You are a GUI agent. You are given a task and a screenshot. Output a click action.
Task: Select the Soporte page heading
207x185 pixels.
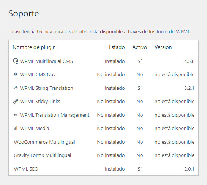(x=24, y=13)
